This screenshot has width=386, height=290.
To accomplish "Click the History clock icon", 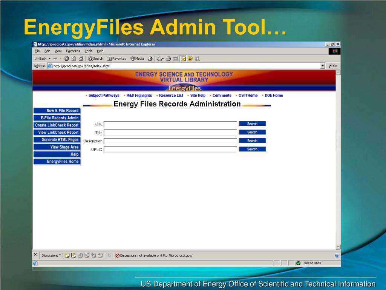I will tap(150, 59).
